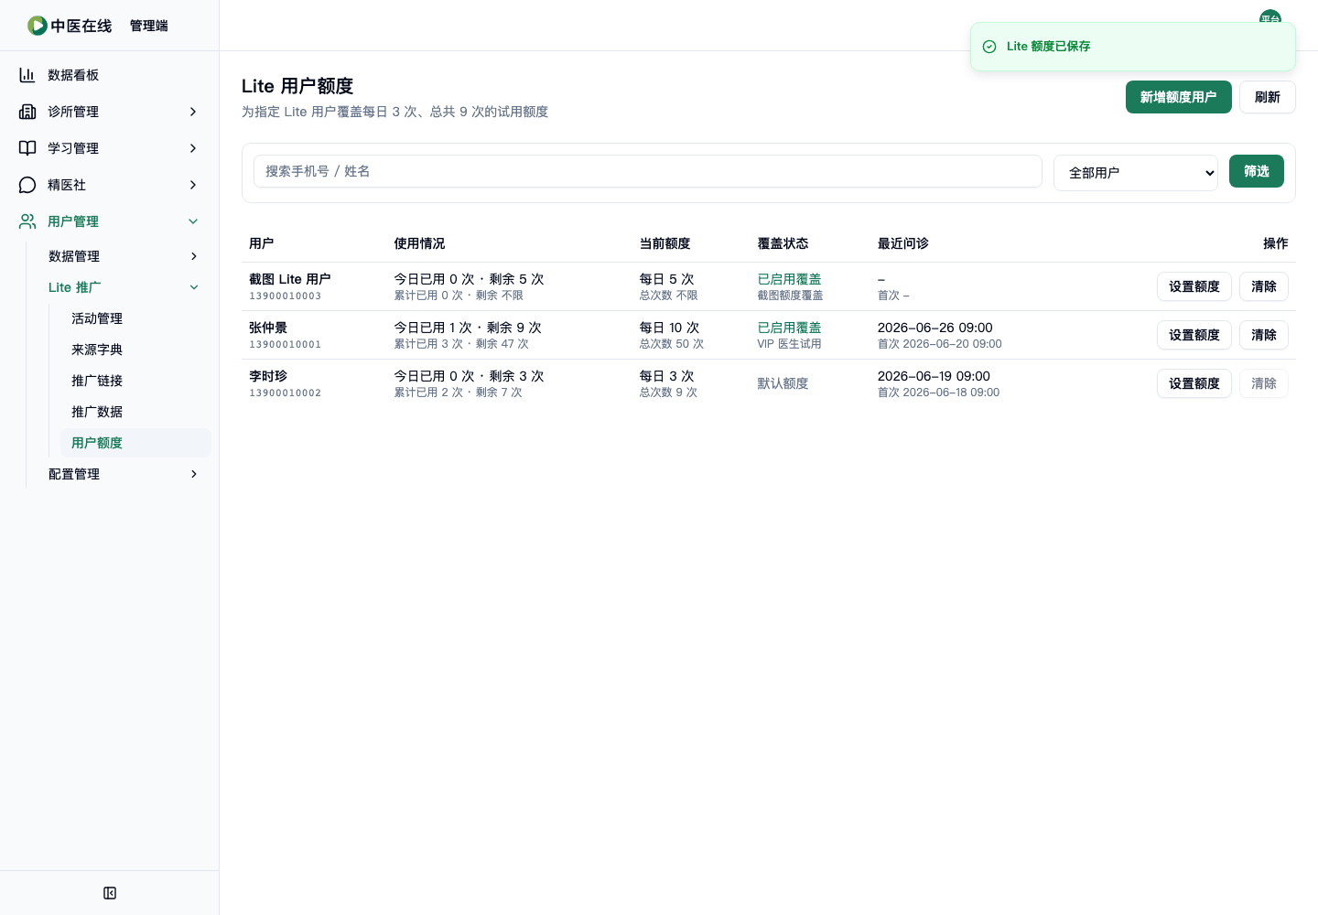Click the 学习管理 book icon
1318x915 pixels.
tap(27, 148)
